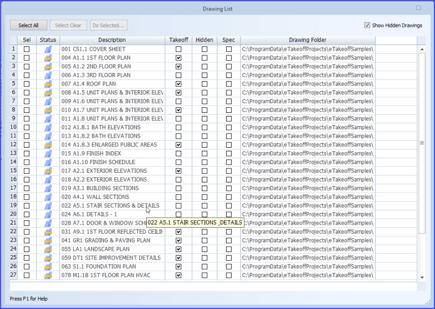Click the vertical scrollbar thumb
Image resolution: width=435 pixels, height=309 pixels.
pos(421,143)
